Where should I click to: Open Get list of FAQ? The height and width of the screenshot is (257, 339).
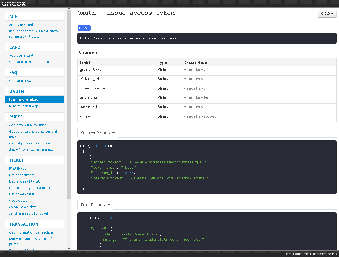20,81
